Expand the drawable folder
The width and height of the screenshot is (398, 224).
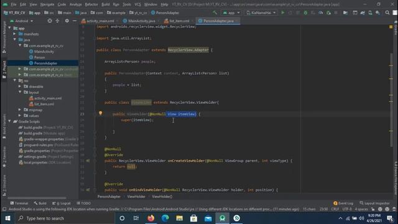tap(20, 86)
